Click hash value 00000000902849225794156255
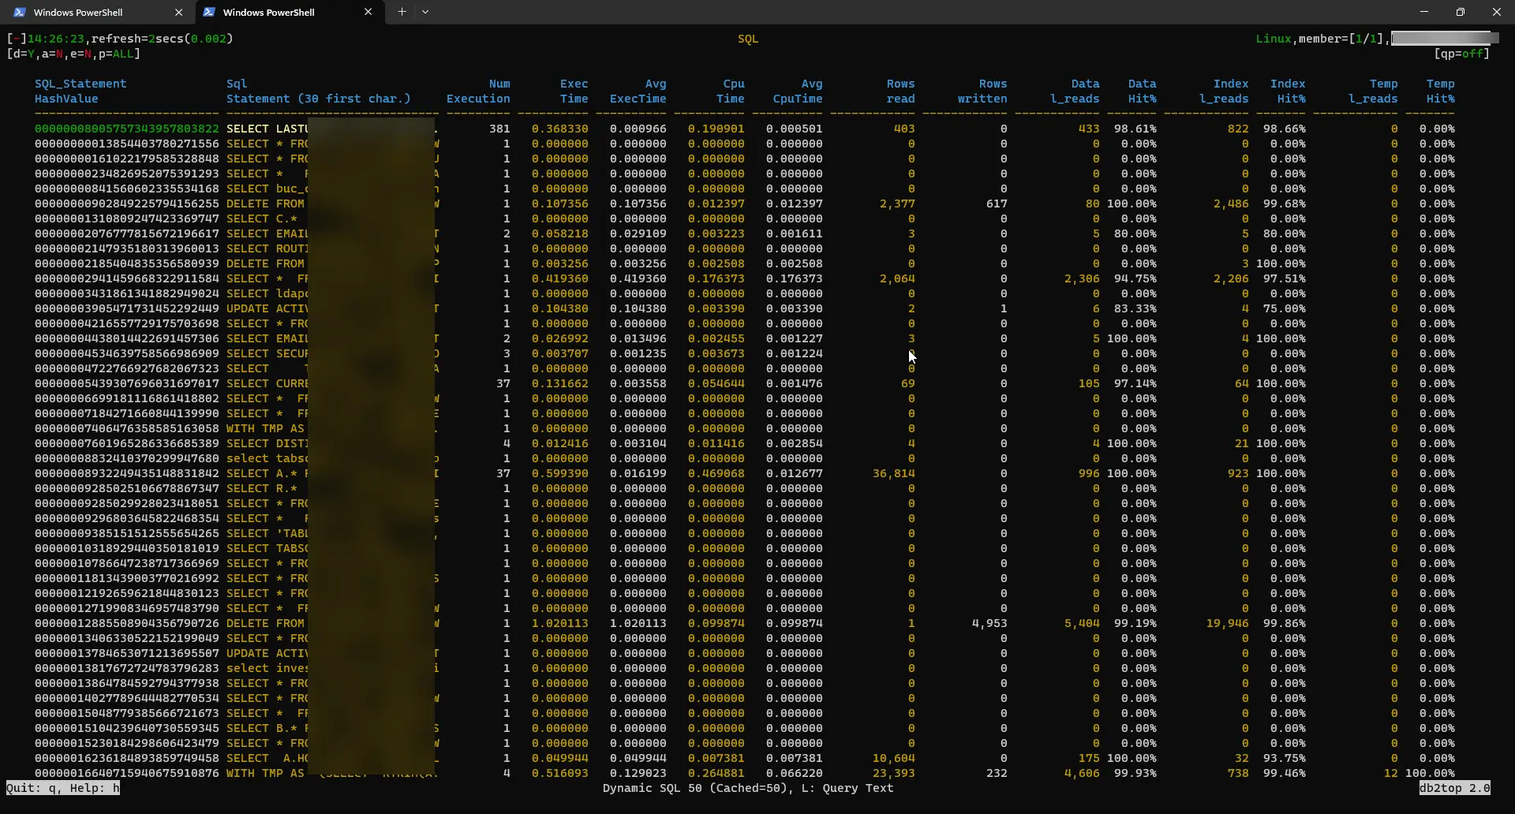Viewport: 1515px width, 814px height. coord(127,203)
